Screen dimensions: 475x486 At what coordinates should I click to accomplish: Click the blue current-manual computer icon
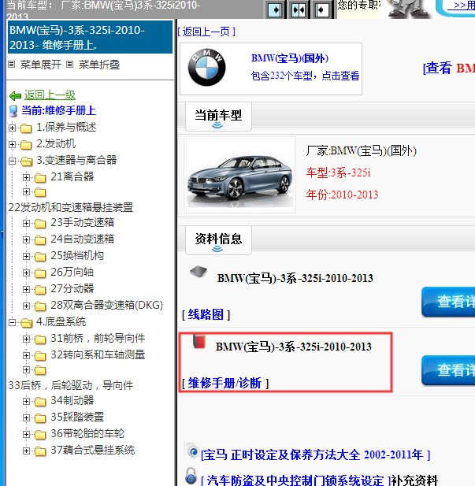pyautogui.click(x=13, y=111)
